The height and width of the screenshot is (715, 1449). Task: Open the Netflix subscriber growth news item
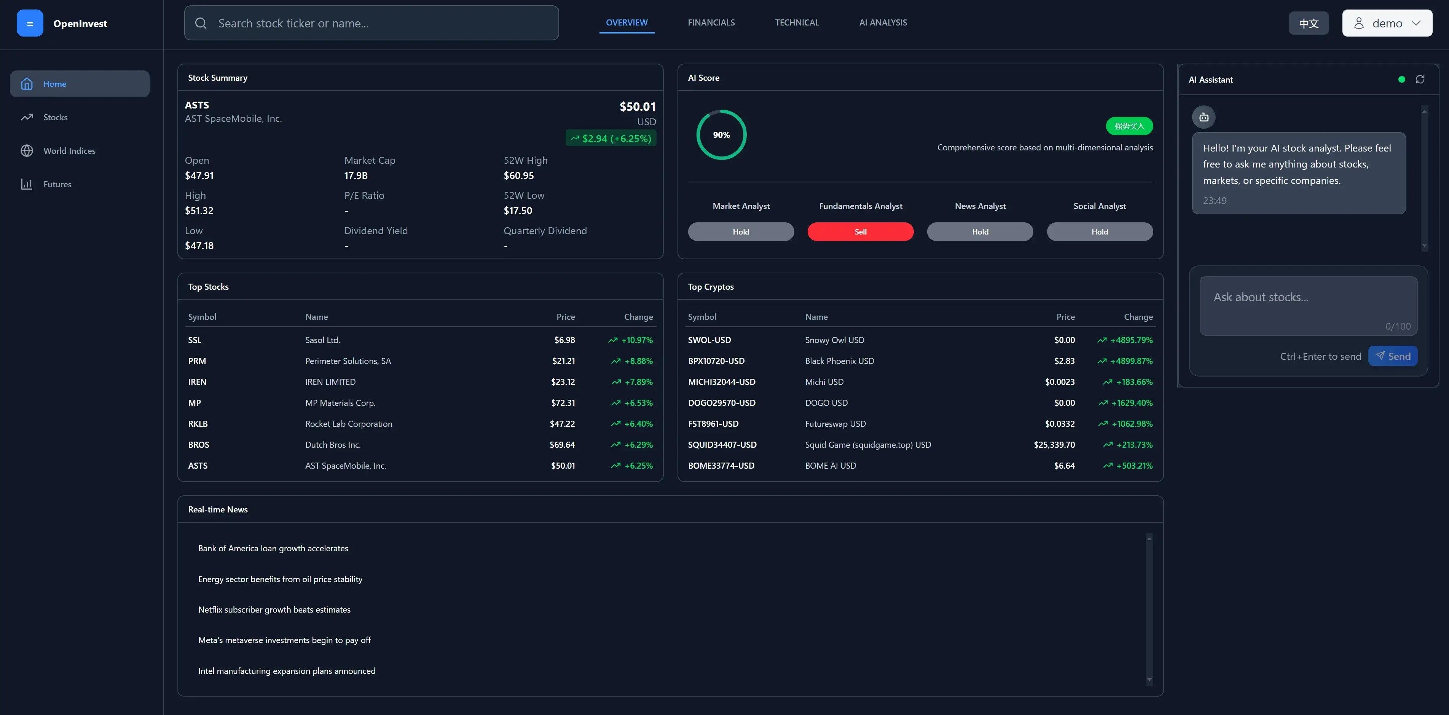pyautogui.click(x=274, y=610)
